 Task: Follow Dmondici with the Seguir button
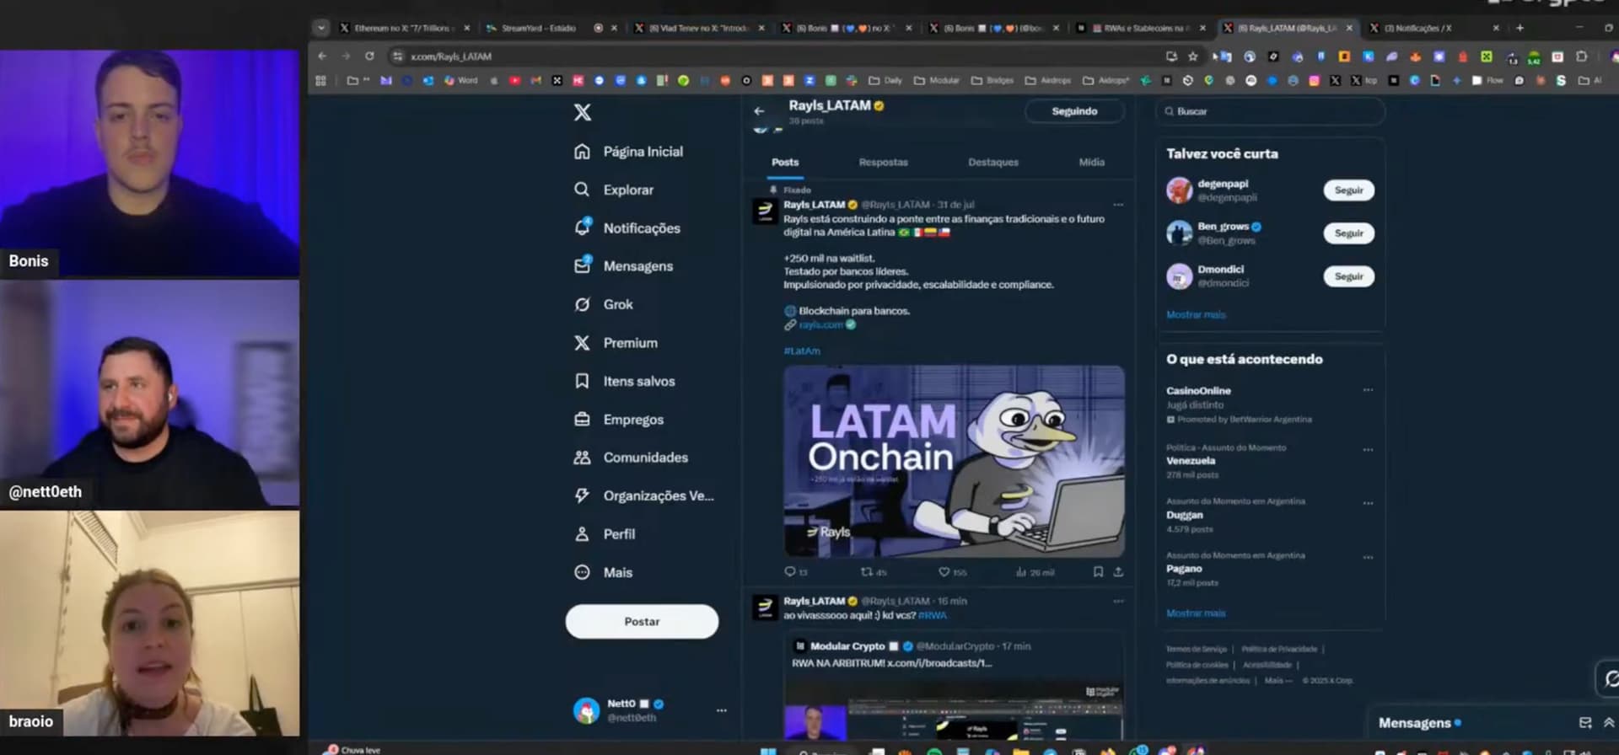tap(1348, 276)
